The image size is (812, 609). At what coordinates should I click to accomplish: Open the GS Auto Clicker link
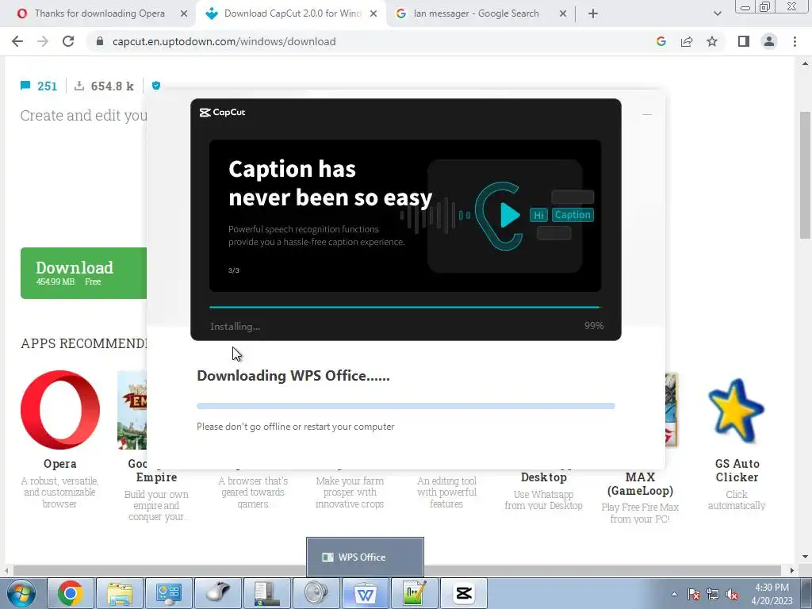pos(737,470)
